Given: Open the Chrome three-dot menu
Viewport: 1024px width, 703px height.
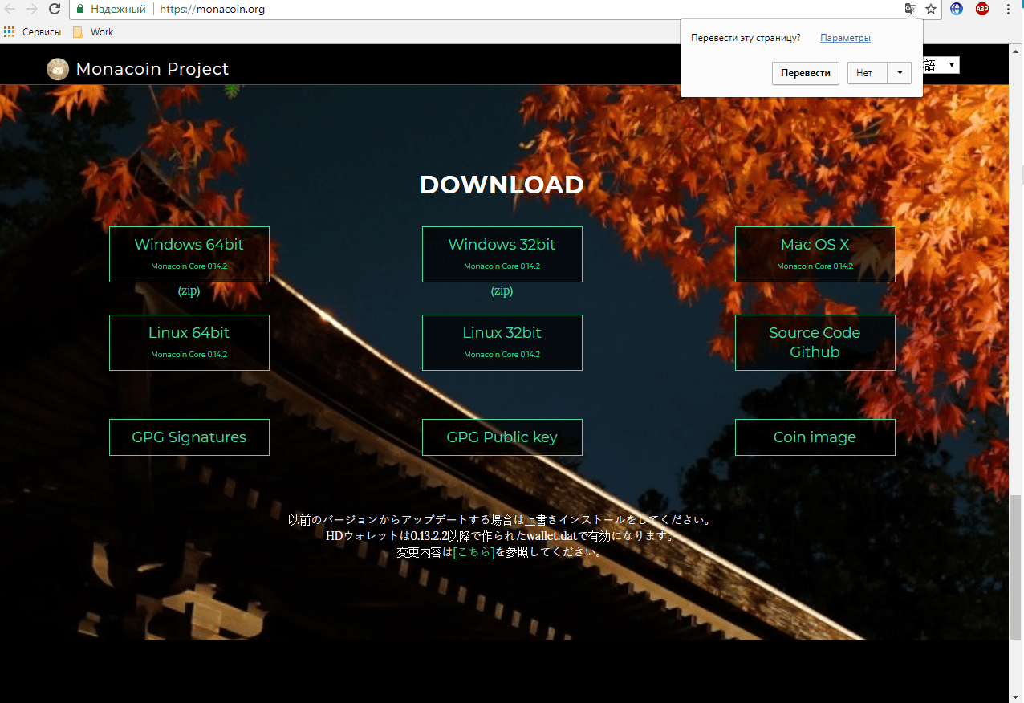Looking at the screenshot, I should pyautogui.click(x=1008, y=10).
